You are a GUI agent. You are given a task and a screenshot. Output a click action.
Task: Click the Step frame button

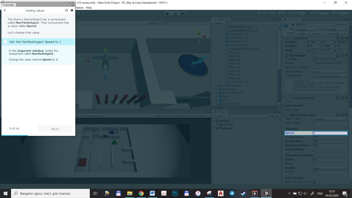(x=183, y=14)
